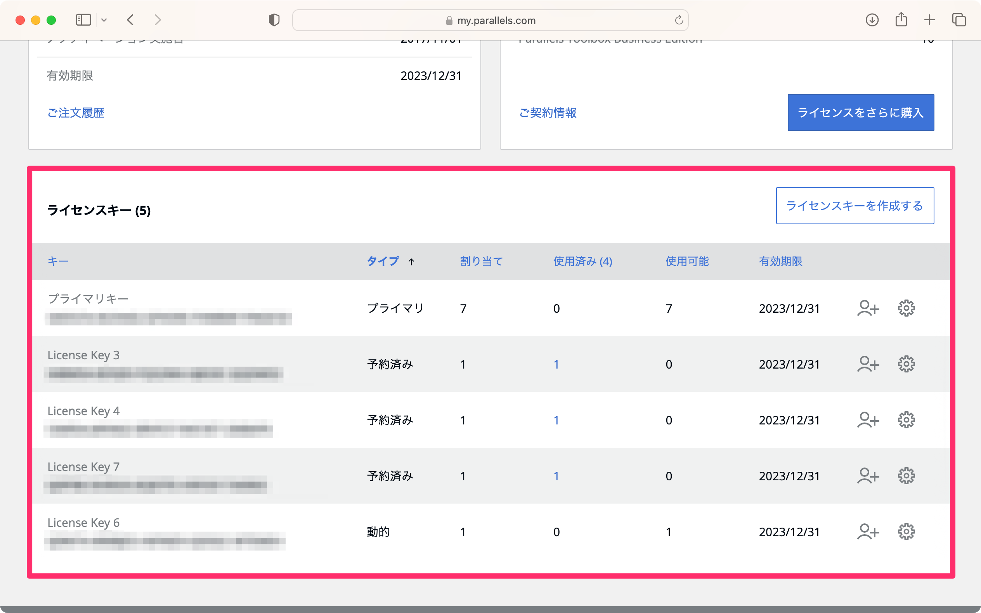Toggle the Safari sidebar
Viewport: 981px width, 613px height.
83,20
